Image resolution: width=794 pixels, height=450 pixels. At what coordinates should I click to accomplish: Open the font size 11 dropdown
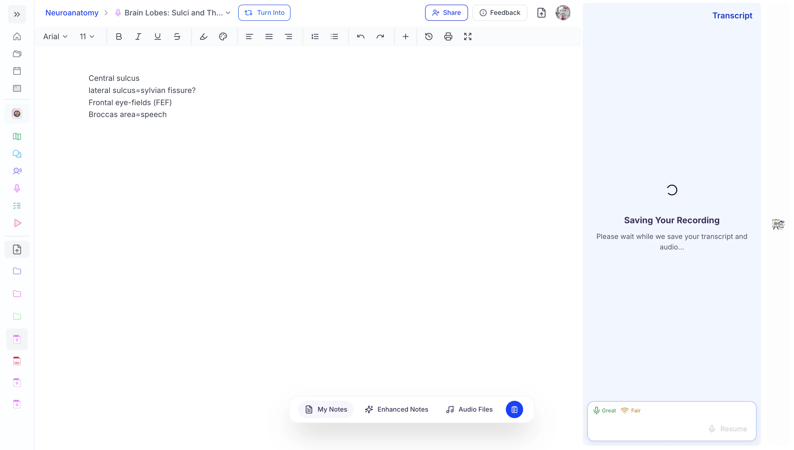87,36
